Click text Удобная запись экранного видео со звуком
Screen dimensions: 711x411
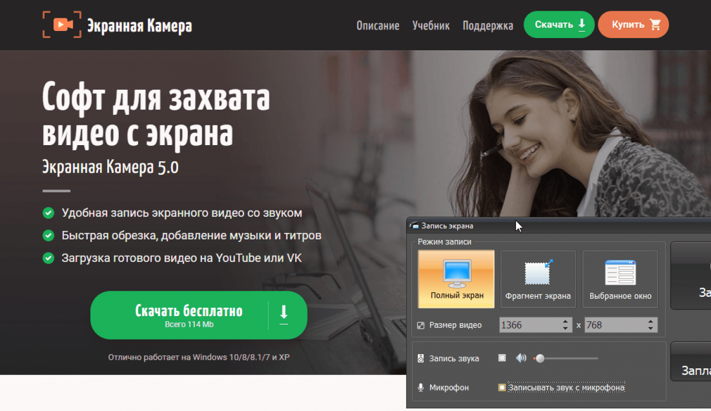point(182,213)
